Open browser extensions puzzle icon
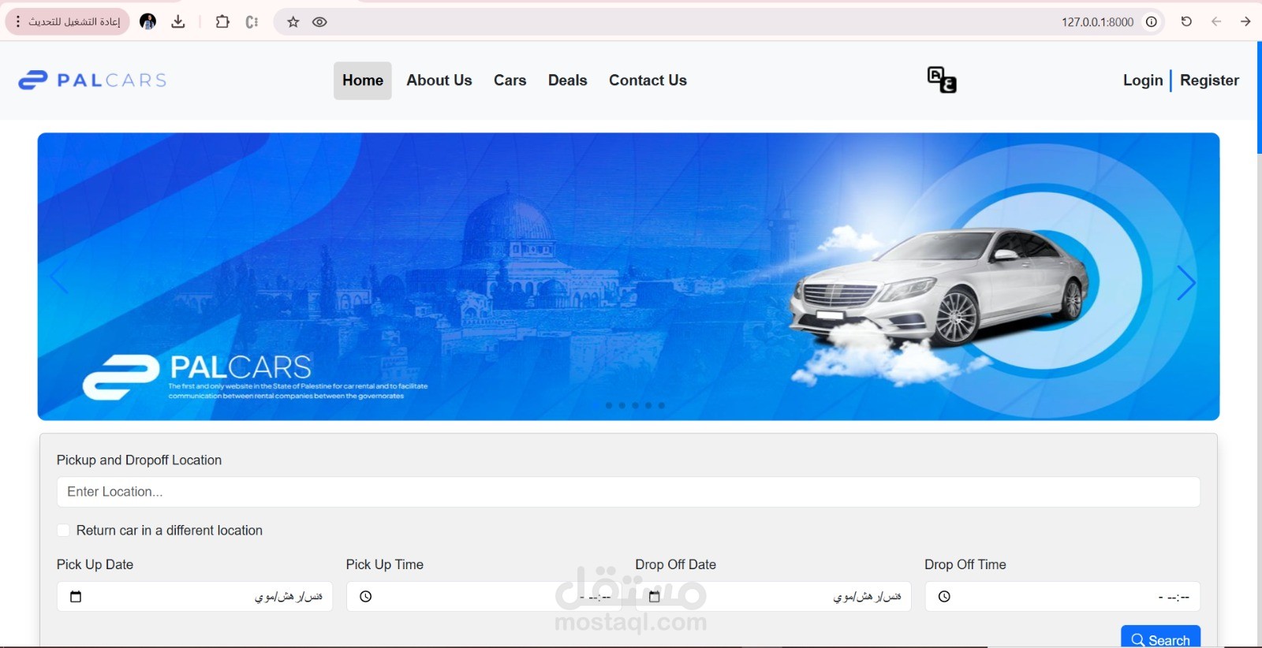Screen dimensions: 1262x648 [x=222, y=22]
